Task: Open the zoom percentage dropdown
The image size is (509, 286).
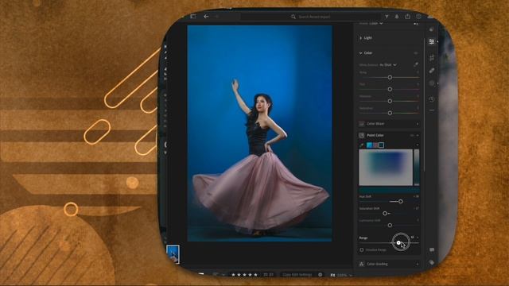Action: coord(345,275)
